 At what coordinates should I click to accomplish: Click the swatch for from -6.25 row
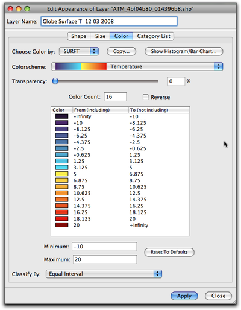[62, 136]
